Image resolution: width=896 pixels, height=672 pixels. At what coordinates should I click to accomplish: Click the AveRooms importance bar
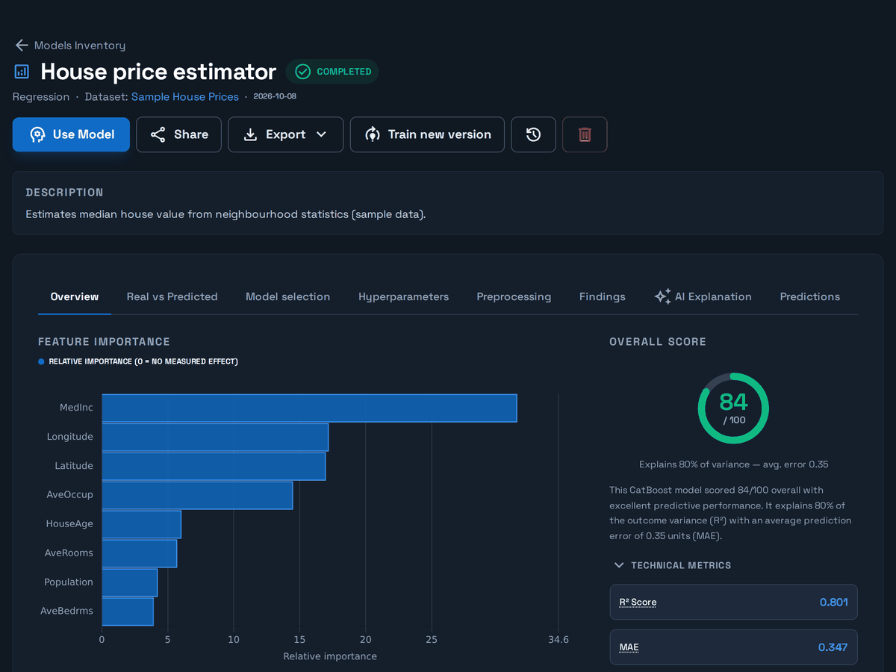click(x=140, y=553)
